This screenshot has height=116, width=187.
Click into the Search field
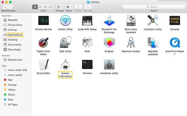pyautogui.click(x=154, y=7)
